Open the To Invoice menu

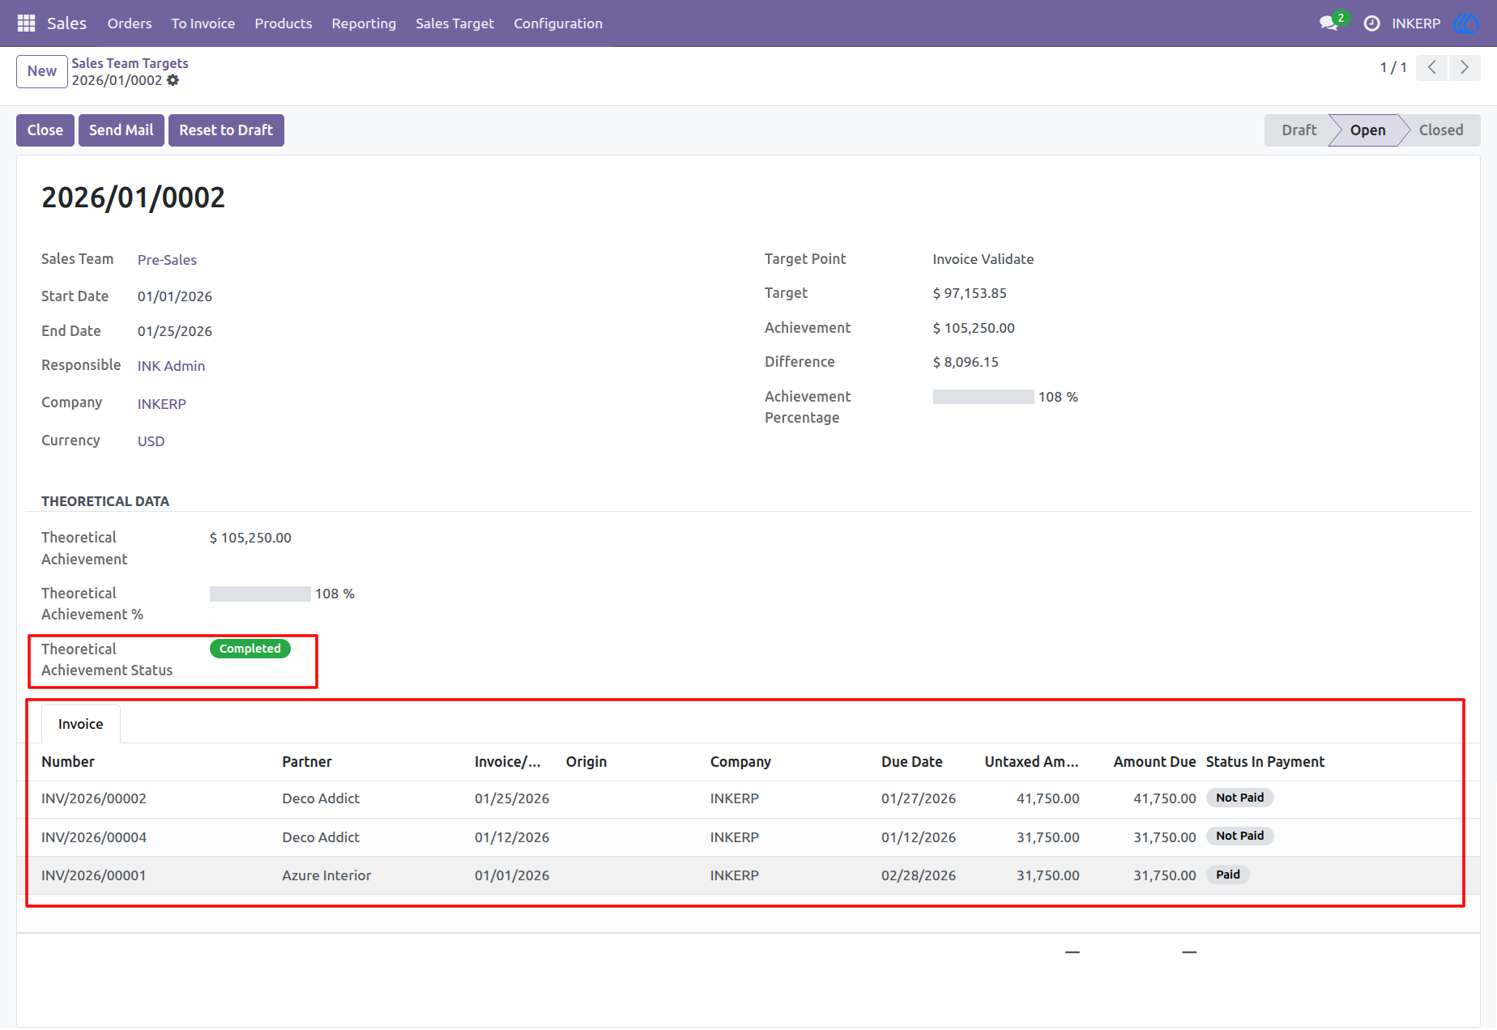[x=203, y=23]
